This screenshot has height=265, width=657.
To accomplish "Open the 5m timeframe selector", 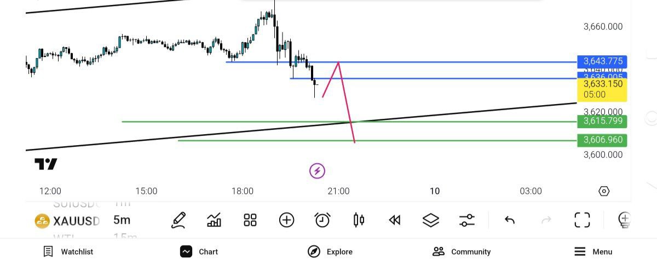I will [122, 220].
